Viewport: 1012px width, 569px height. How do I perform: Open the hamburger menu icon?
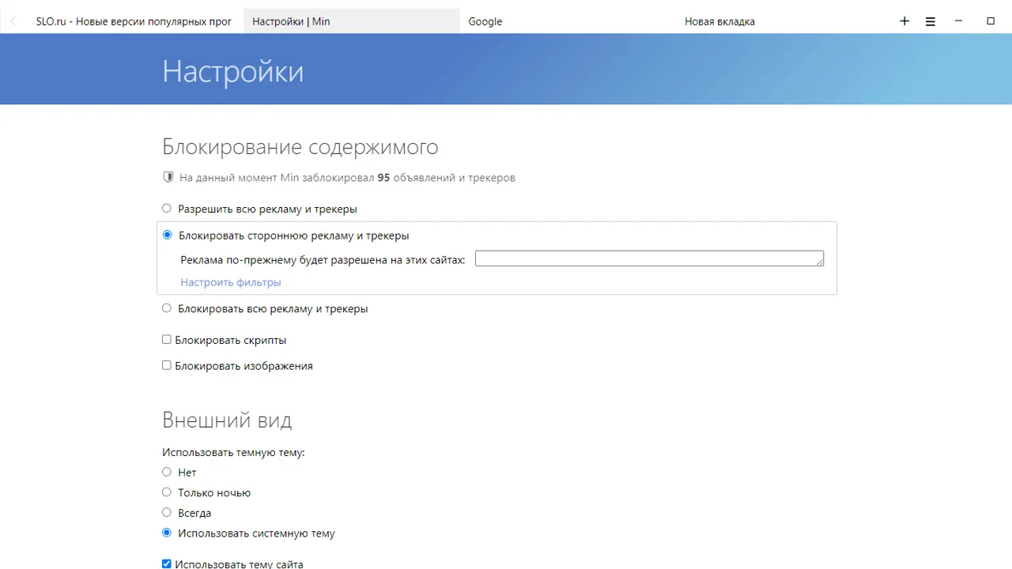click(x=931, y=21)
